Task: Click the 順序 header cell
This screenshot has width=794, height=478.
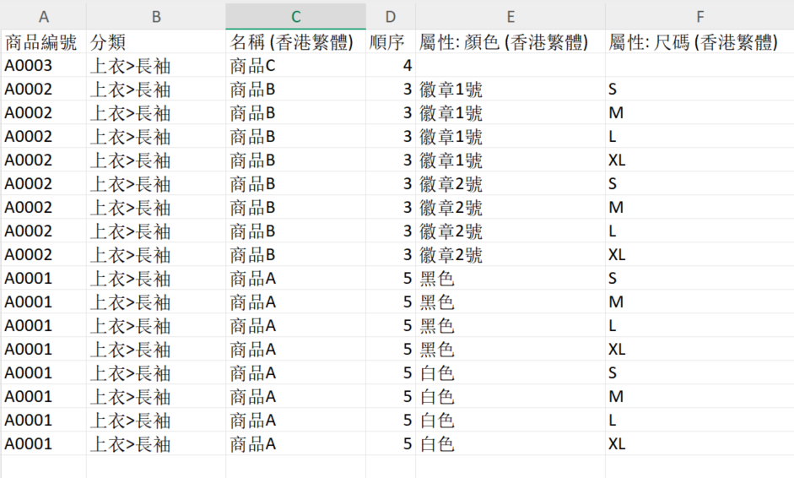Action: (x=390, y=42)
